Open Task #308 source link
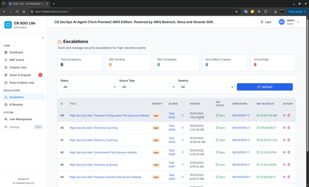 pos(172,128)
